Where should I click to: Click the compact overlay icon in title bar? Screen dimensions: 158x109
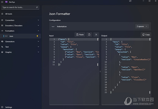click(130, 1)
